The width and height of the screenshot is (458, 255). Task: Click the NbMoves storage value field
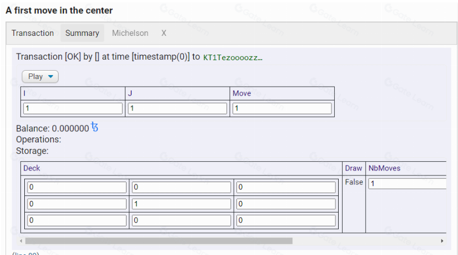(x=407, y=184)
